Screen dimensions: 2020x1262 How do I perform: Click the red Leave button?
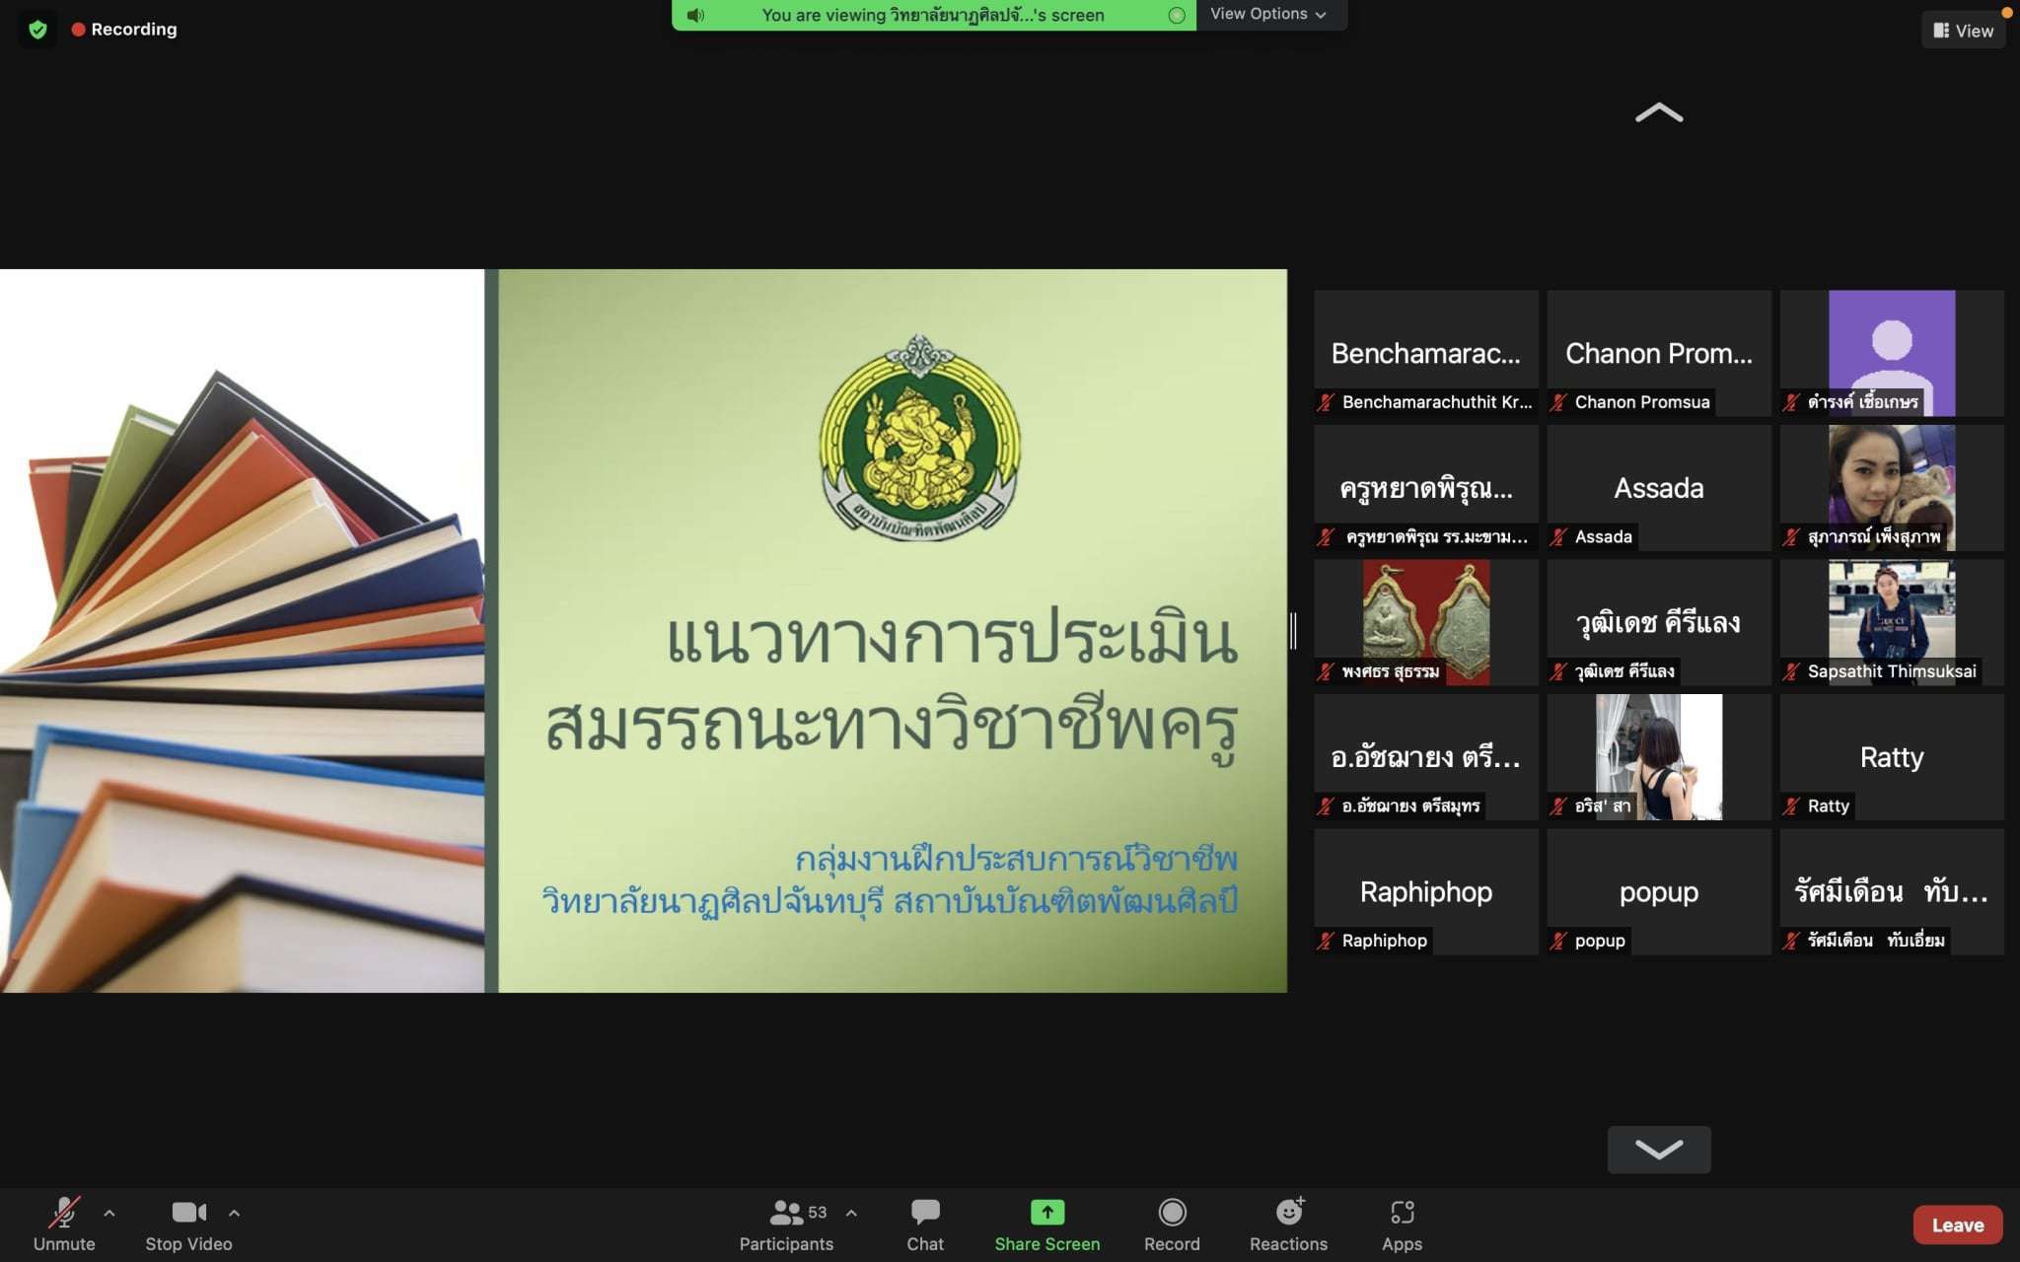[1957, 1226]
